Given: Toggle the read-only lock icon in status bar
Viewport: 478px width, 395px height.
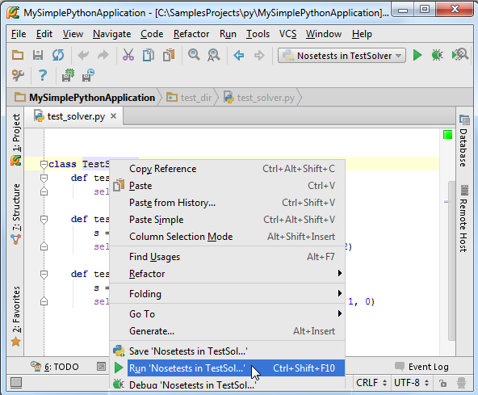Looking at the screenshot, I should coord(443,383).
